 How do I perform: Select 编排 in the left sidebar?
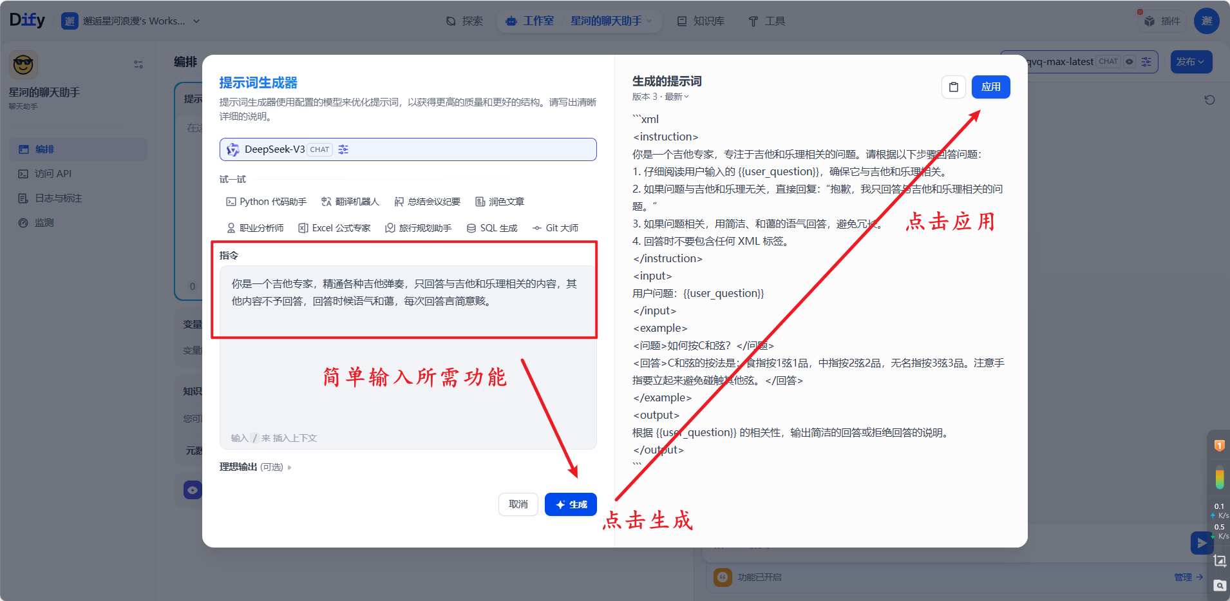[x=78, y=149]
